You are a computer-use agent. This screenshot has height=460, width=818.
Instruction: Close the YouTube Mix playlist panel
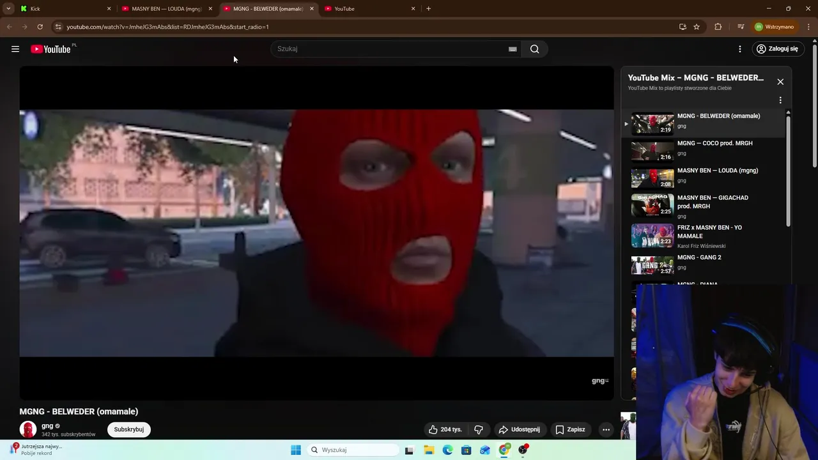pyautogui.click(x=780, y=82)
